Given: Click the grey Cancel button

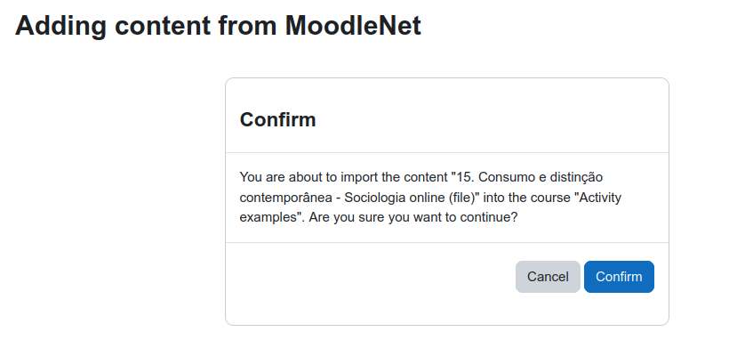Looking at the screenshot, I should [548, 277].
